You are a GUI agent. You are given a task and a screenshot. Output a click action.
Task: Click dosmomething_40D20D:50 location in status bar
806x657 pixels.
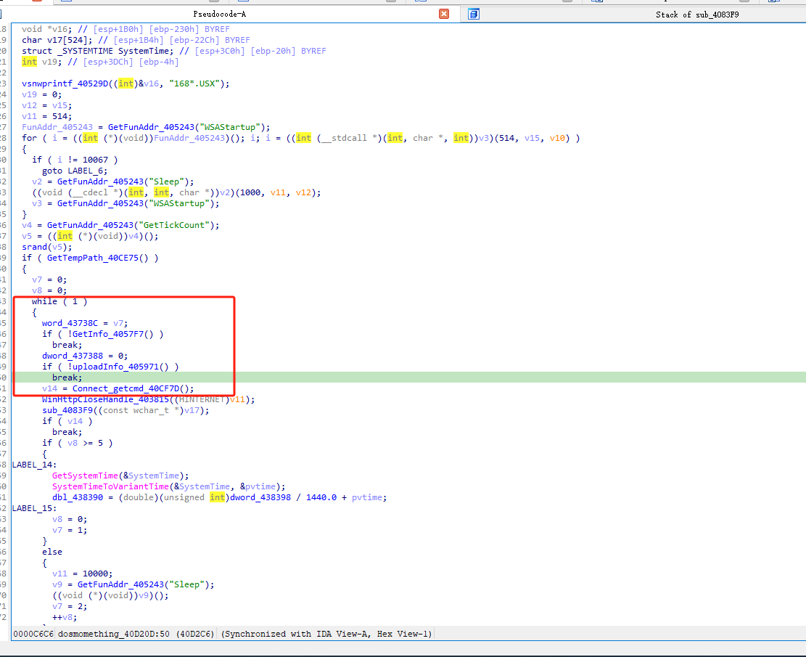(114, 634)
